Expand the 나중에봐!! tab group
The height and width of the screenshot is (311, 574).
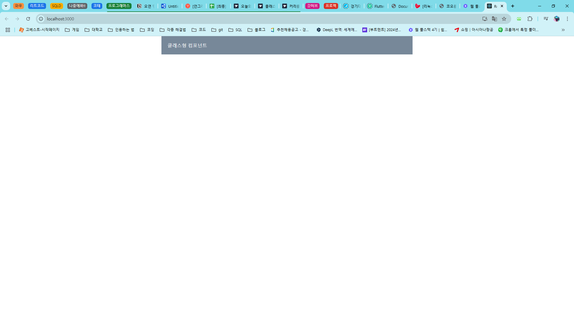point(77,6)
